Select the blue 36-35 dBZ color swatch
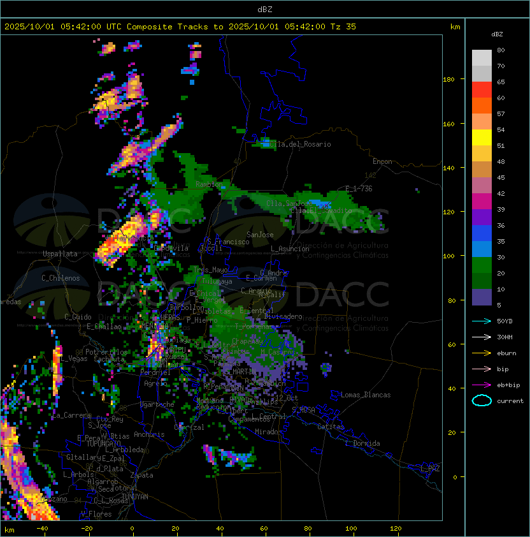The height and width of the screenshot is (537, 530). 482,233
